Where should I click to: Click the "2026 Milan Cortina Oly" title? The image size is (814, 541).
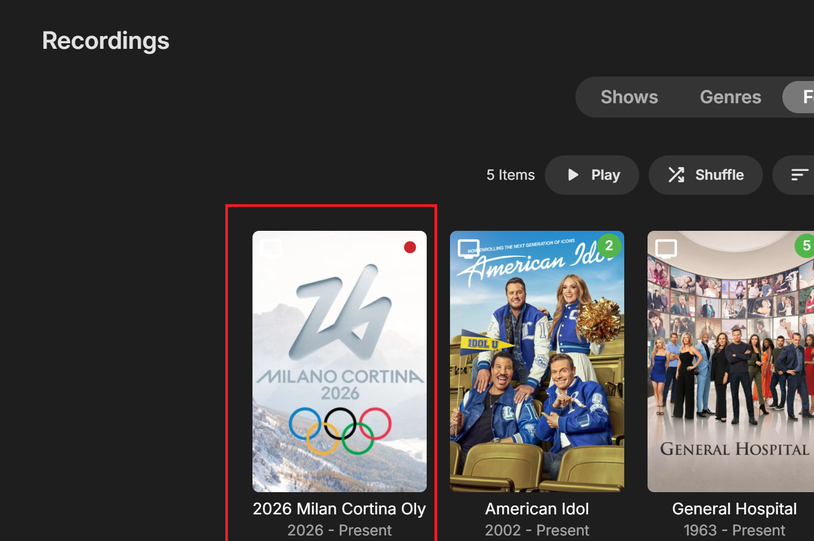pyautogui.click(x=340, y=509)
